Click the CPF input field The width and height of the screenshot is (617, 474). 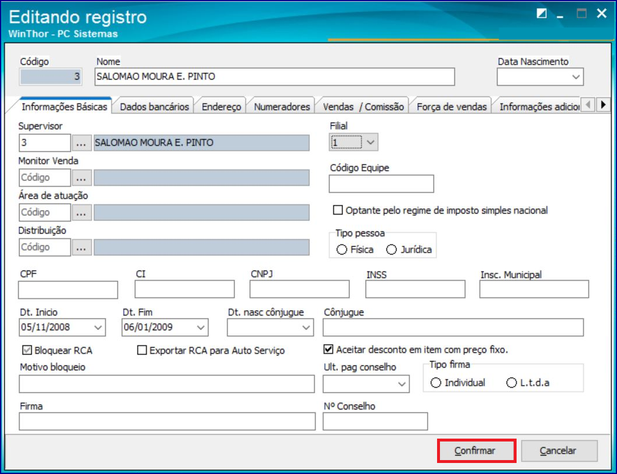[x=68, y=290]
